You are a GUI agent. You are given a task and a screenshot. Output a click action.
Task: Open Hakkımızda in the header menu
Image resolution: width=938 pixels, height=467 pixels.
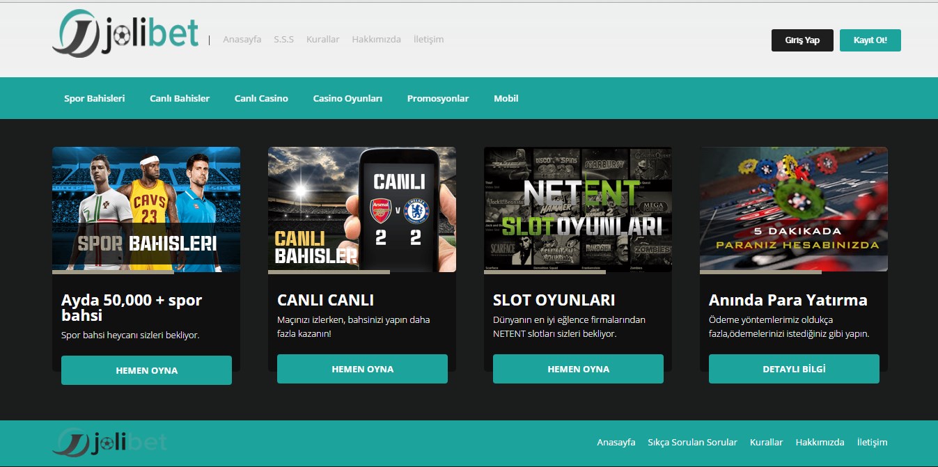point(376,40)
